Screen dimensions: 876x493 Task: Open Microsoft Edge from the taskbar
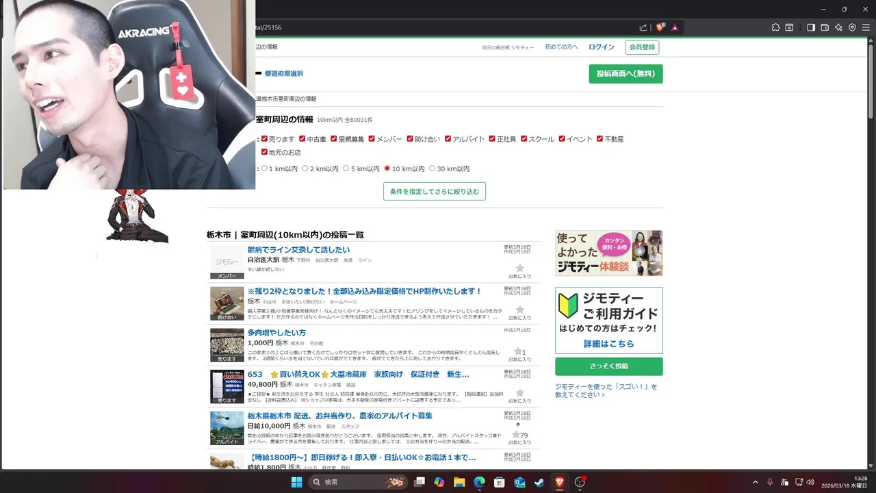click(x=480, y=482)
